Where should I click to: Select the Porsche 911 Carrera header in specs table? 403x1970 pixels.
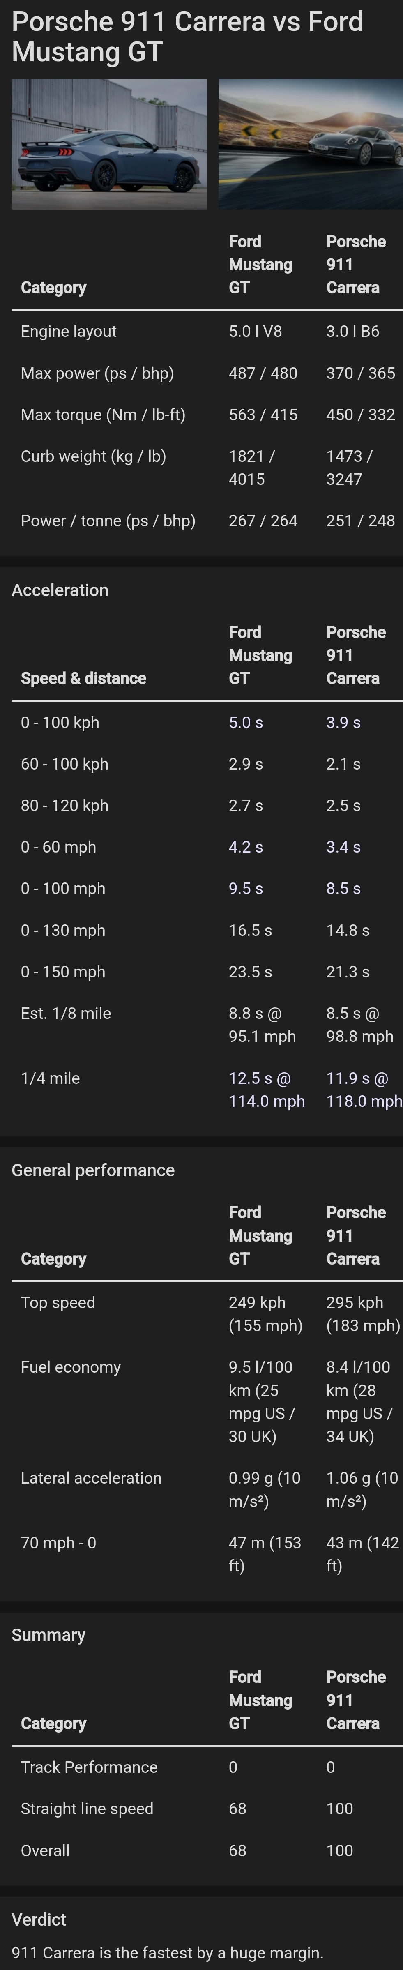[356, 265]
